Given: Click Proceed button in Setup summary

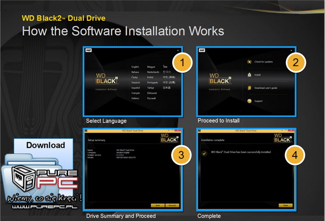Looking at the screenshot, I should [172, 205].
